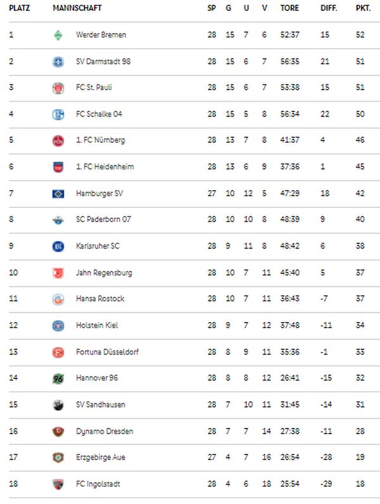This screenshot has height=504, width=380.
Task: Click the 1. FC Nürnberg logo
Action: pyautogui.click(x=58, y=141)
